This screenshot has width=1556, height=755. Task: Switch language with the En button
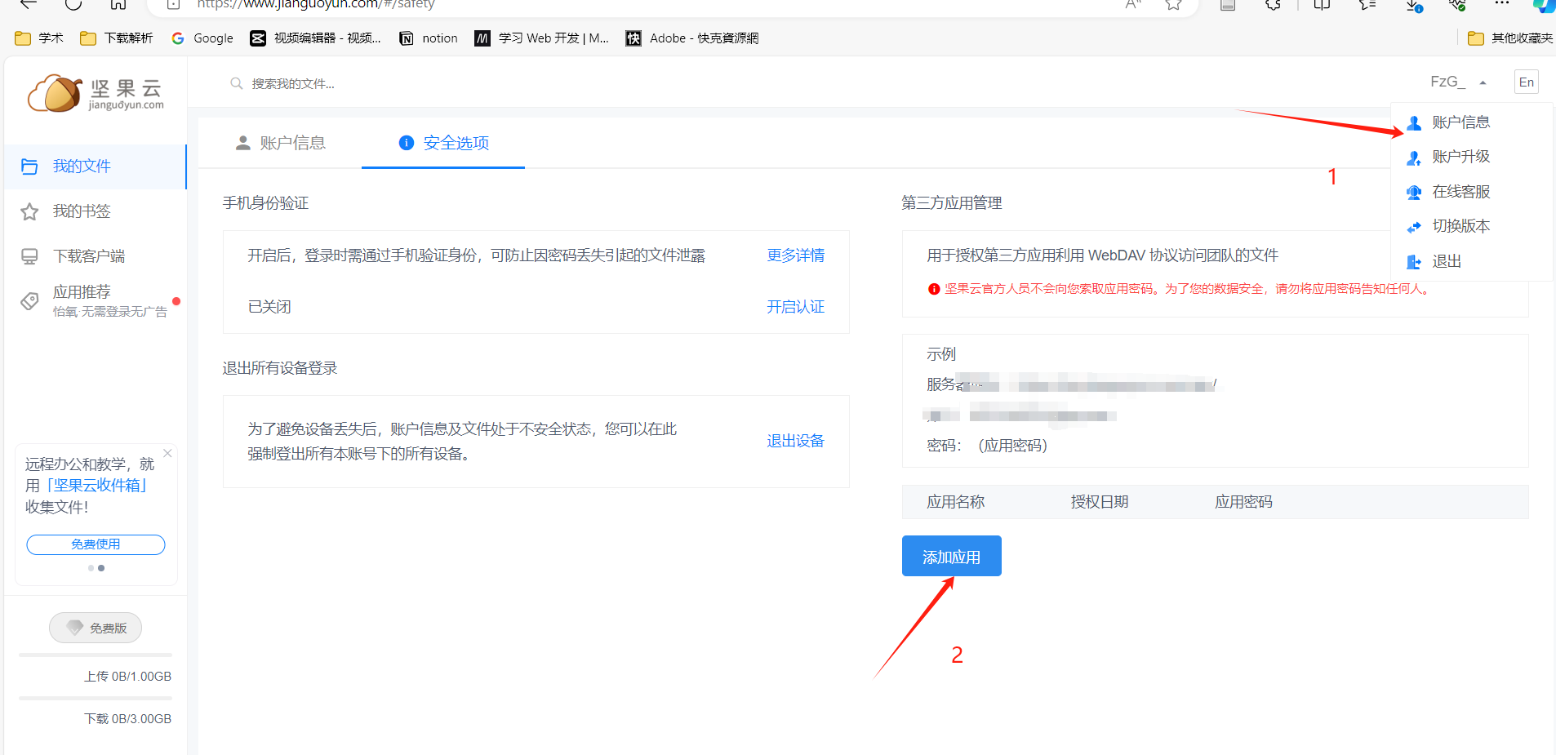(1527, 82)
